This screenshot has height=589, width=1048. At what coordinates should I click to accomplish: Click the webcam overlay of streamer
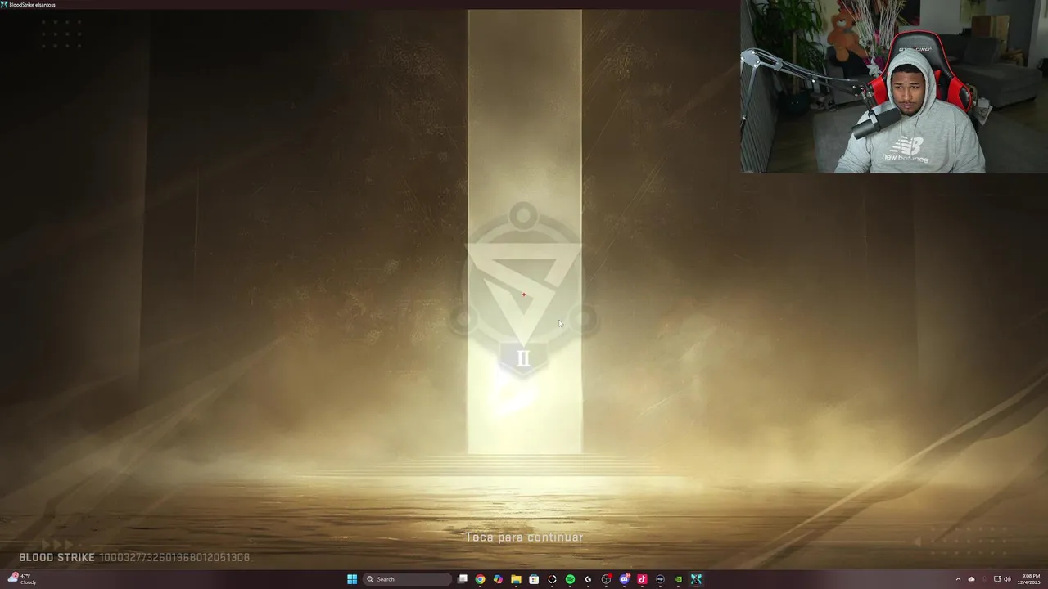pyautogui.click(x=894, y=87)
